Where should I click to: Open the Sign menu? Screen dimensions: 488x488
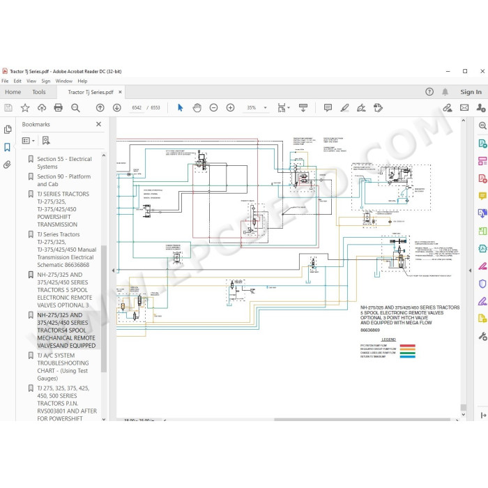tap(46, 81)
